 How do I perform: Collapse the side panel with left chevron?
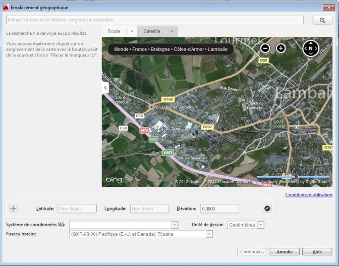(x=105, y=87)
